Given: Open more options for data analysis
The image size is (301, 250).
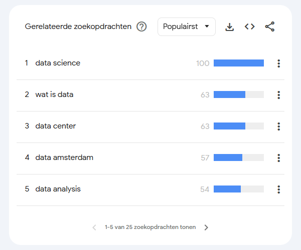Looking at the screenshot, I should (x=278, y=189).
